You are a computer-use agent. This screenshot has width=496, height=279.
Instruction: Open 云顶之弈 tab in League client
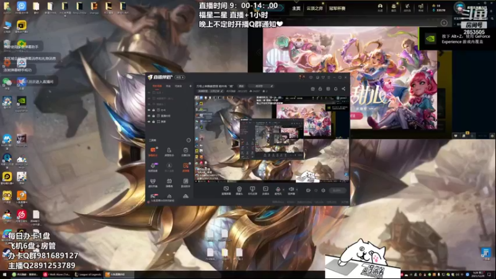point(314,9)
